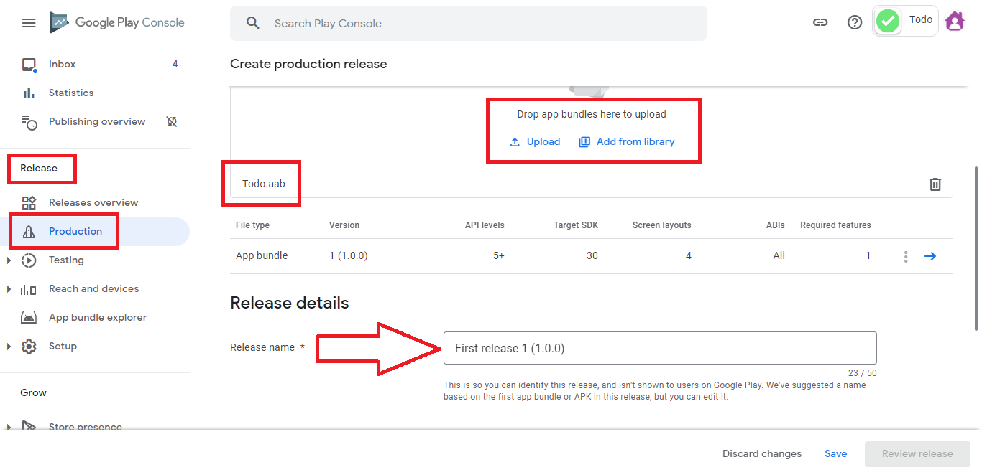Image resolution: width=982 pixels, height=475 pixels.
Task: Click the Release name text field
Action: coord(659,348)
